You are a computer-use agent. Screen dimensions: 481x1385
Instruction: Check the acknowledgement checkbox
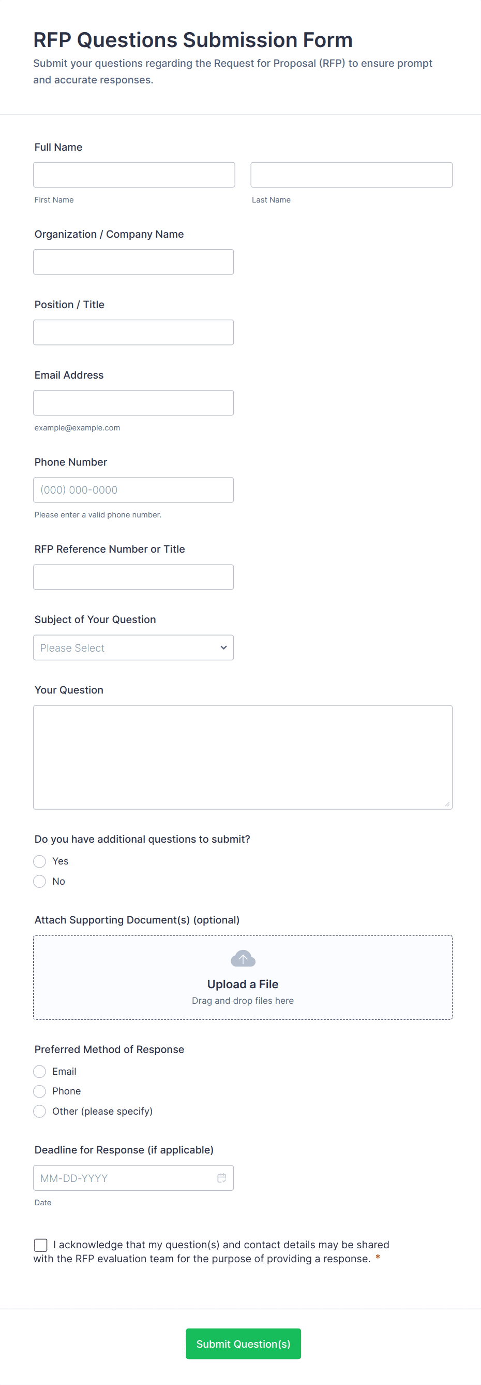(x=41, y=1245)
